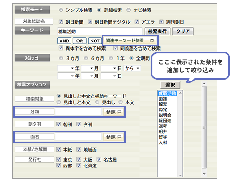The width and height of the screenshot is (232, 182).
Task: Click the 検索実行 button
Action: [157, 31]
